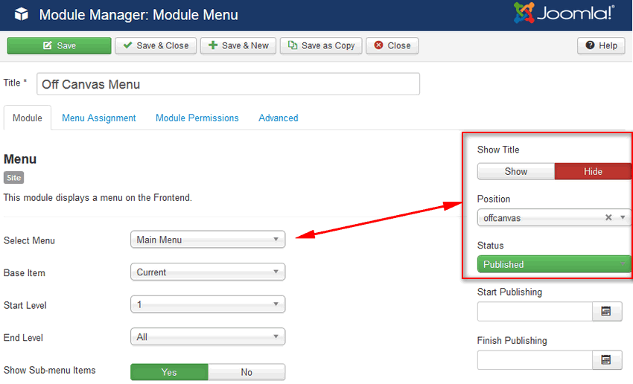This screenshot has height=384, width=633.
Task: Set Show Title to Hide
Action: [x=593, y=171]
